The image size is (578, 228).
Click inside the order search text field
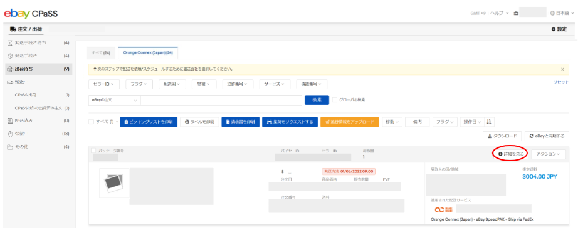coord(221,100)
